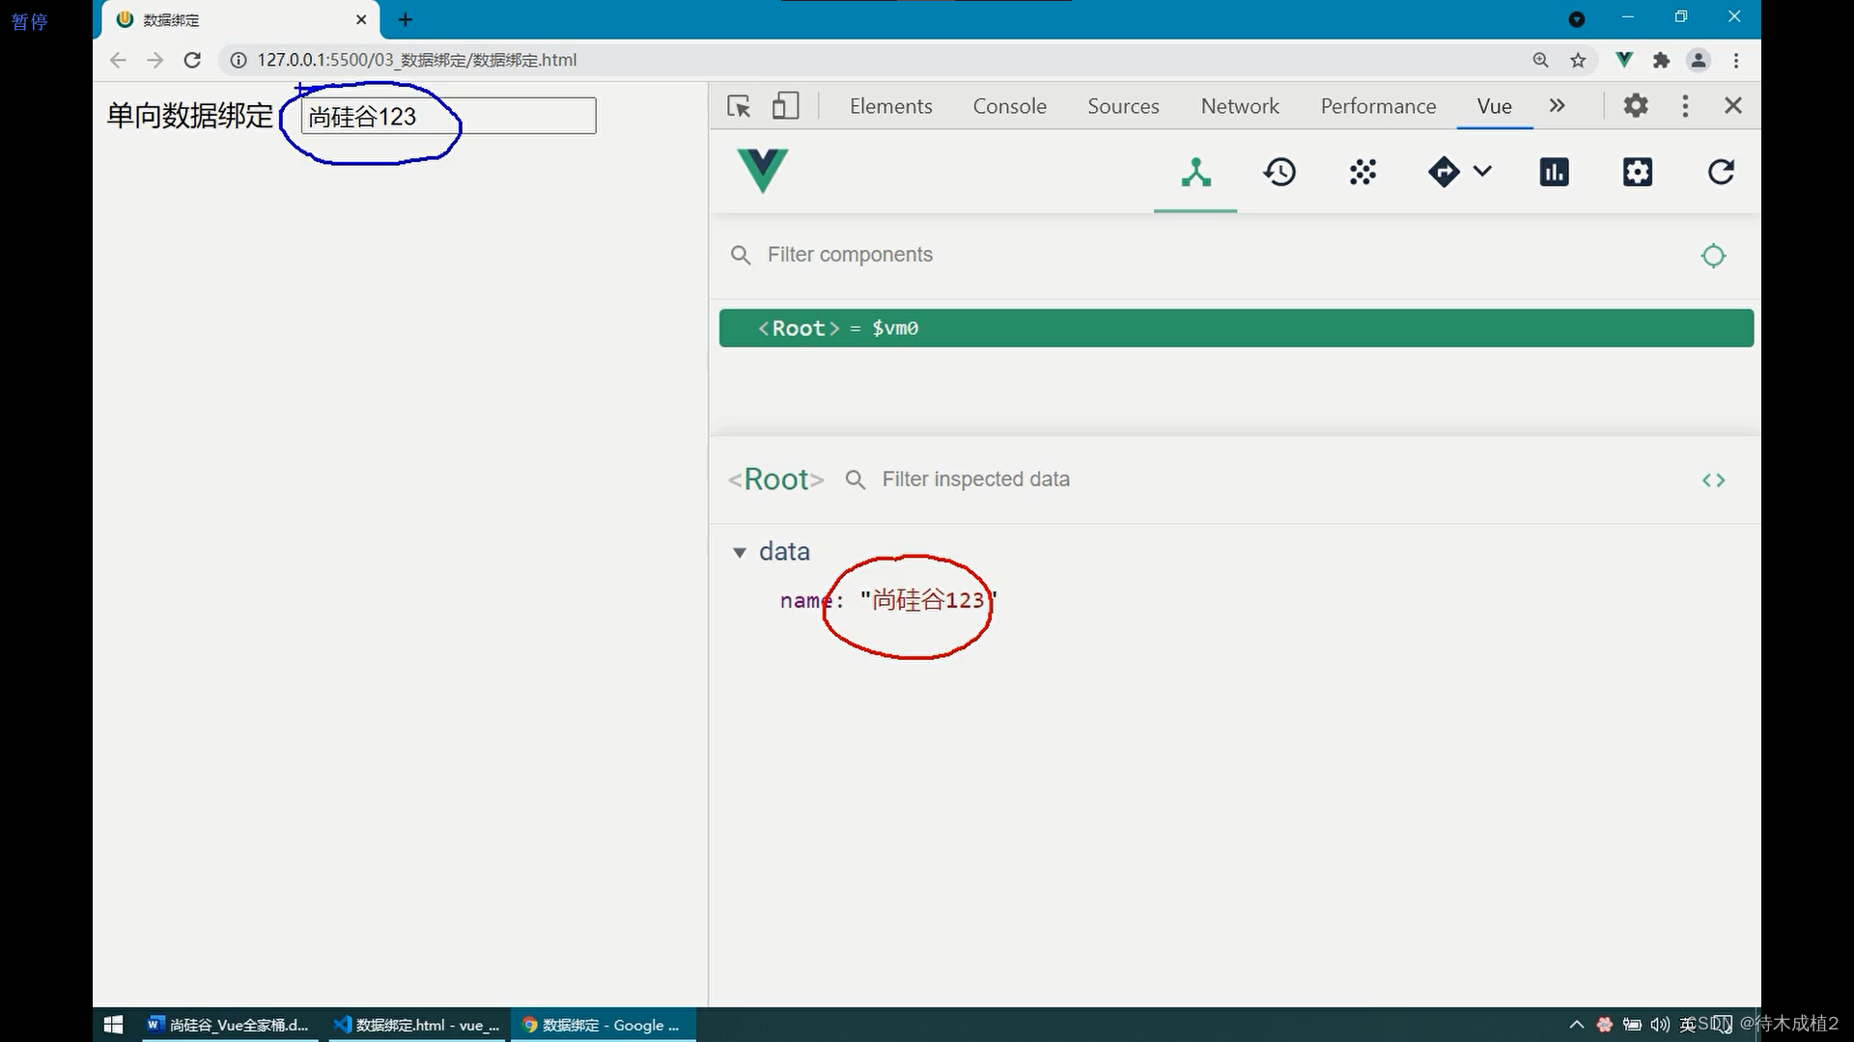Click the 单向数据绑定 text input
The width and height of the screenshot is (1854, 1042).
point(449,116)
